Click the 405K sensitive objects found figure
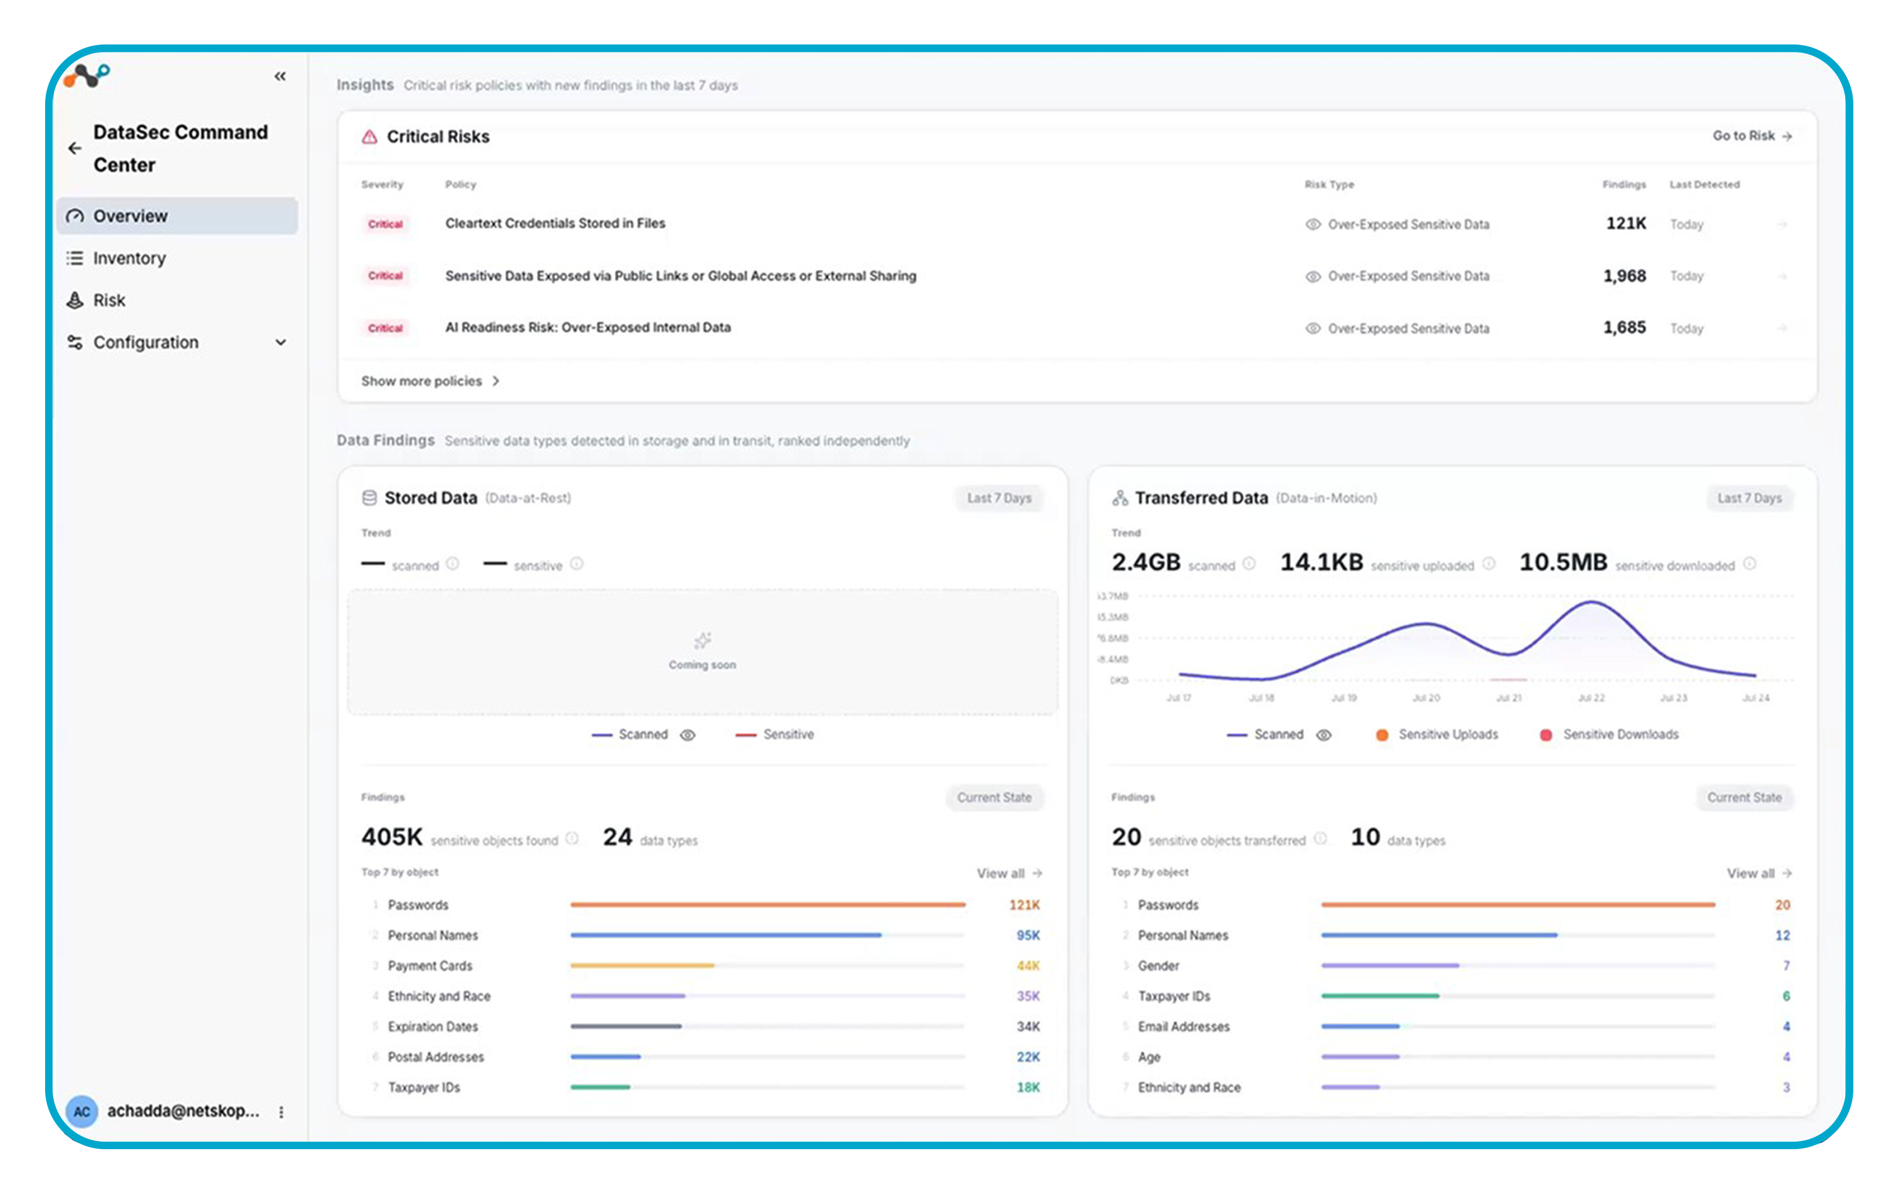The width and height of the screenshot is (1879, 1183). [x=391, y=837]
